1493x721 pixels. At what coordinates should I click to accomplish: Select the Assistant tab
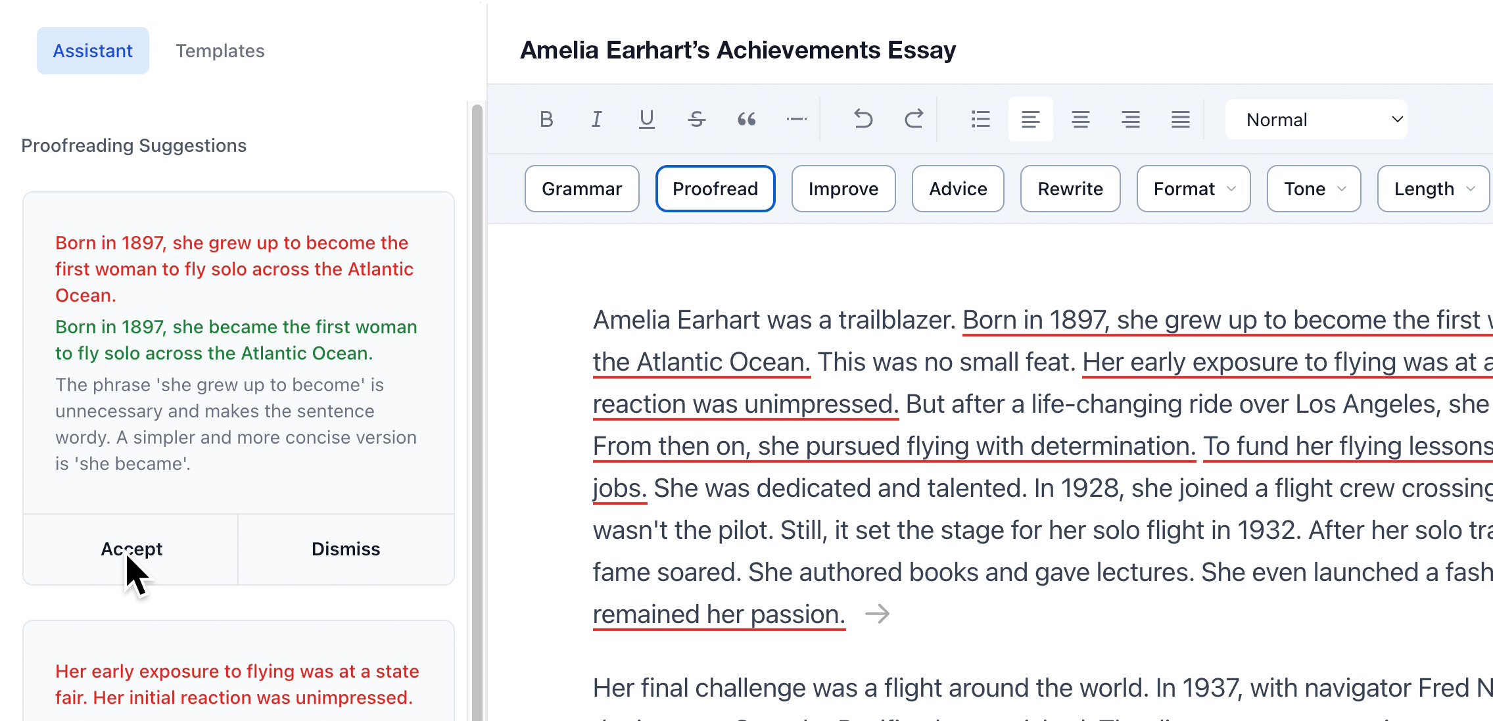pos(93,51)
